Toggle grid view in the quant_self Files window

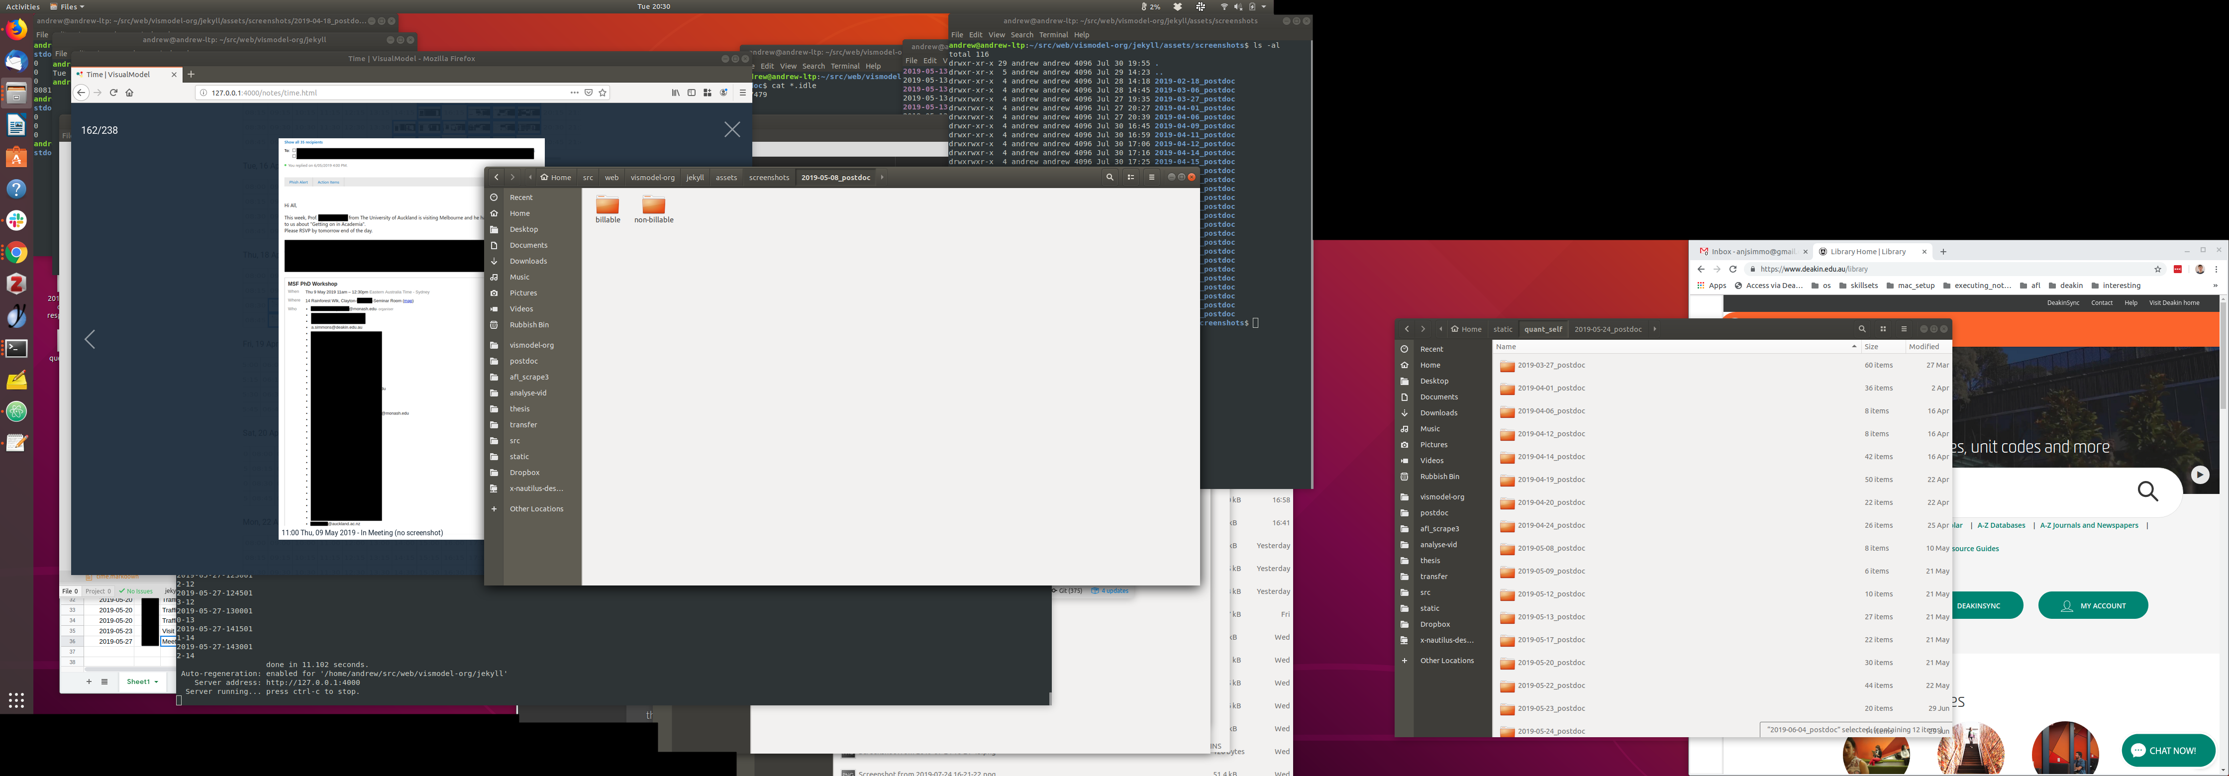tap(1883, 329)
